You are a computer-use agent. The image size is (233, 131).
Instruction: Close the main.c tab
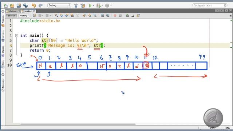[34, 11]
